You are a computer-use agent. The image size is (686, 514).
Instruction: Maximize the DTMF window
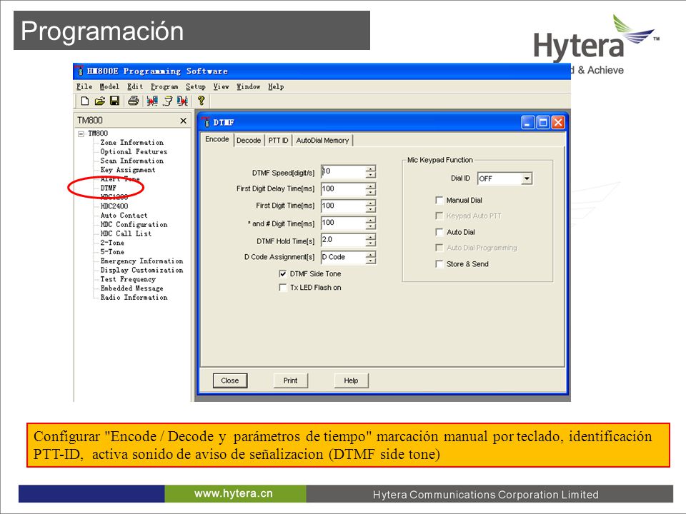tap(543, 122)
